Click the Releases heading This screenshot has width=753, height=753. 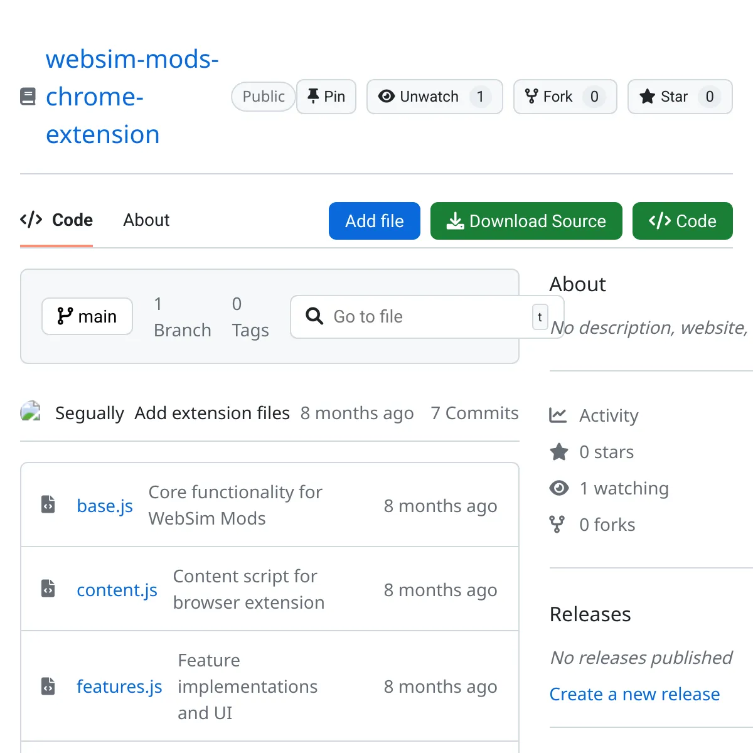click(x=590, y=614)
